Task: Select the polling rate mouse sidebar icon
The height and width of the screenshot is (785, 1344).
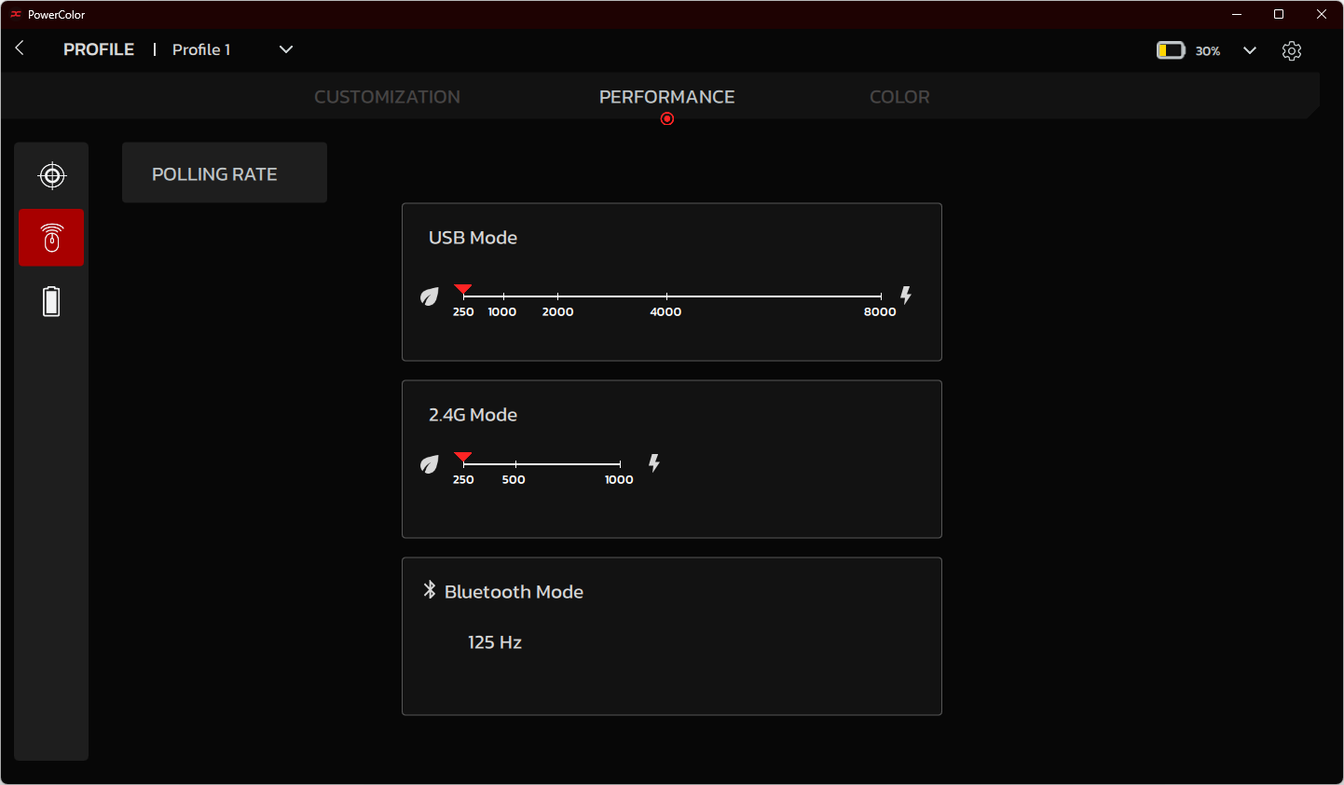Action: 52,238
